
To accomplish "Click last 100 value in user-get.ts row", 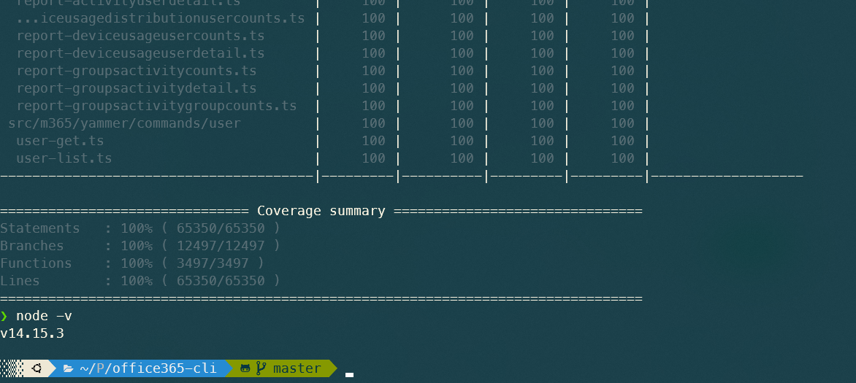I will 622,142.
